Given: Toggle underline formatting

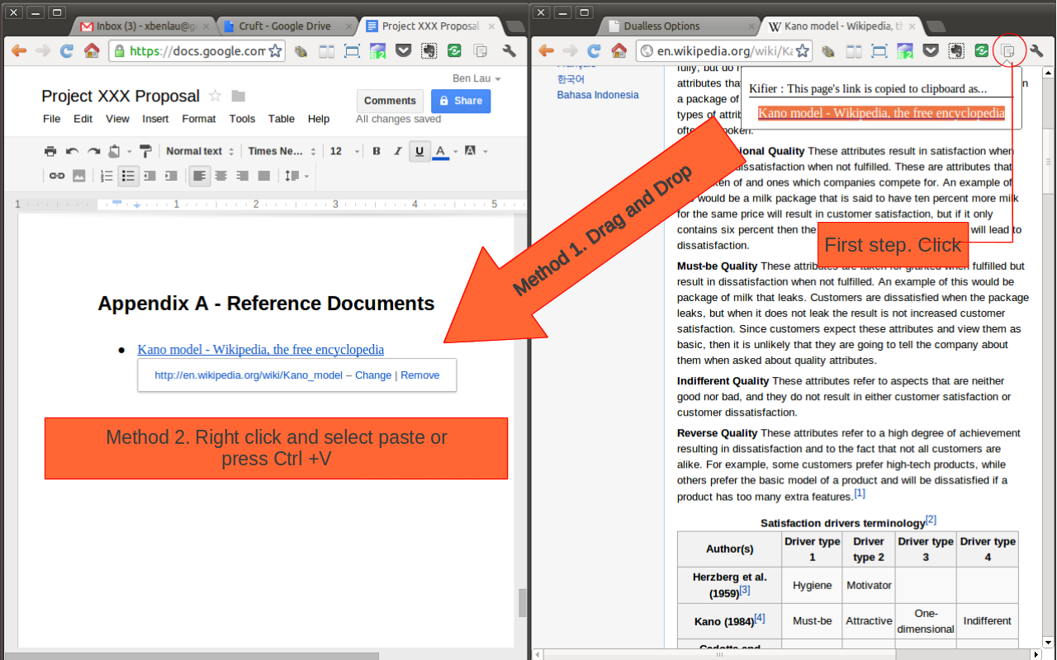Looking at the screenshot, I should (x=419, y=151).
